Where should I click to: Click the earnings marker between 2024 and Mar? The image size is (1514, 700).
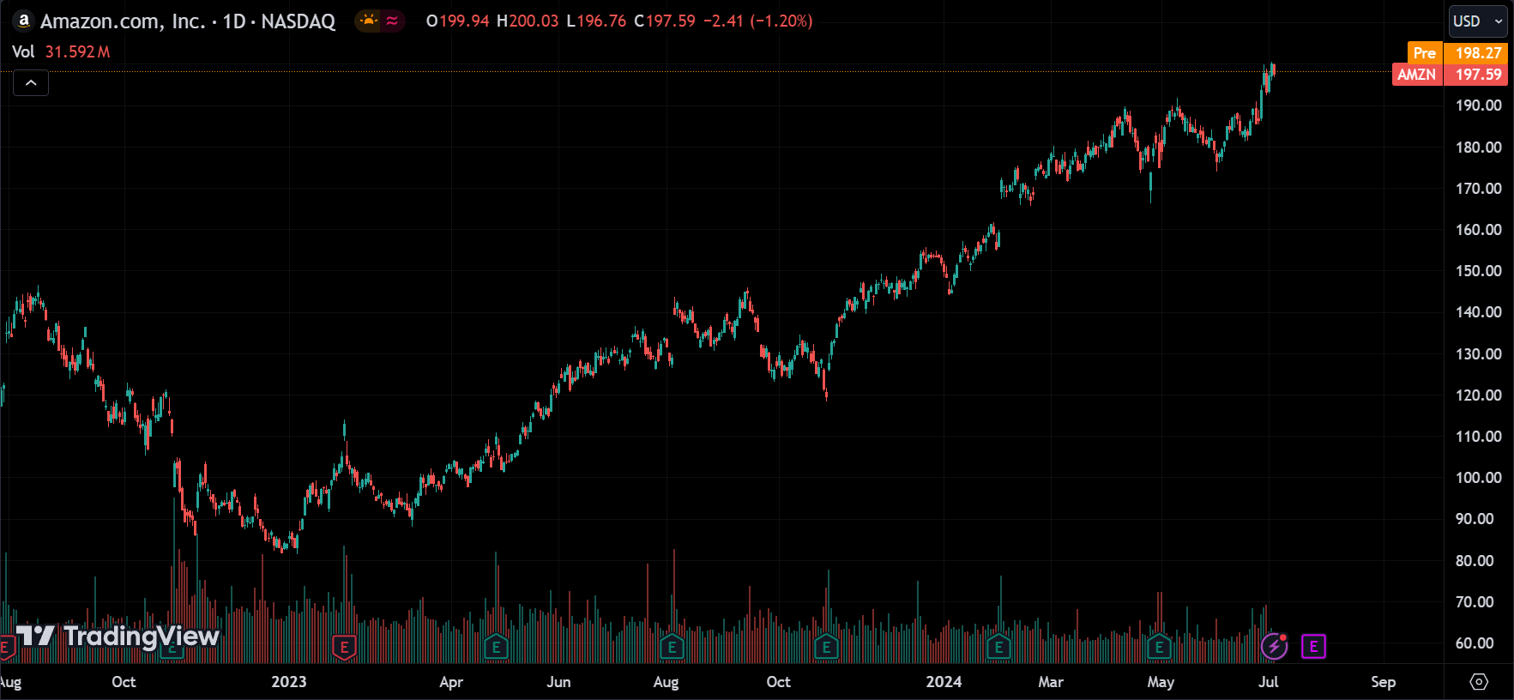click(998, 647)
